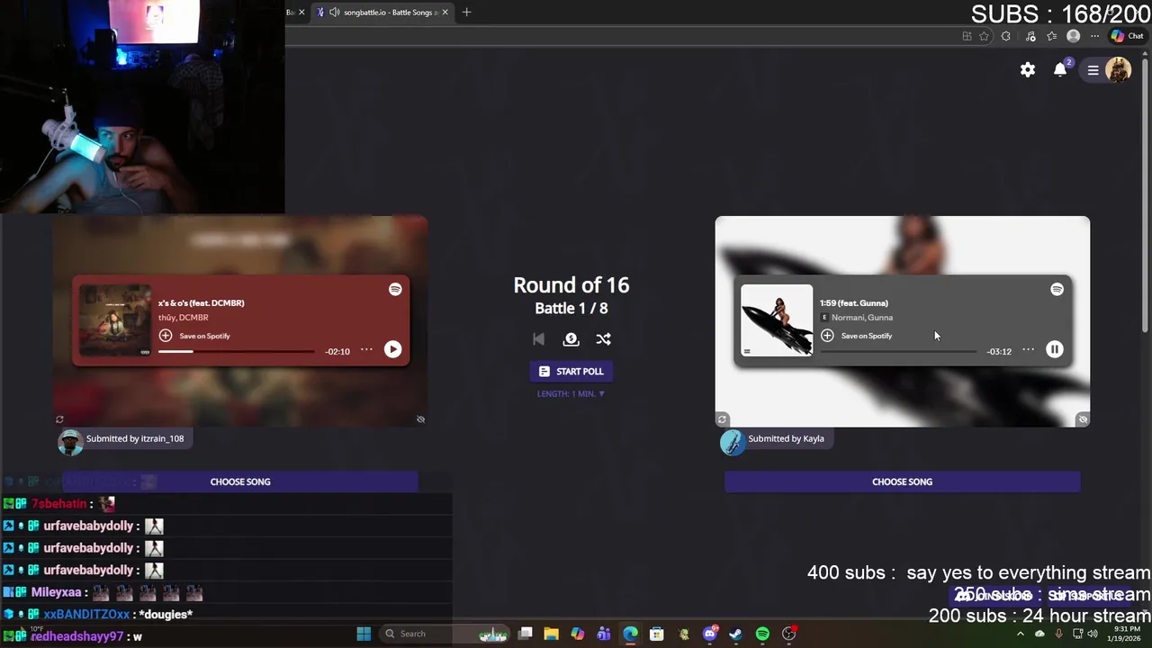Open browser extensions puzzle icon

(1005, 36)
